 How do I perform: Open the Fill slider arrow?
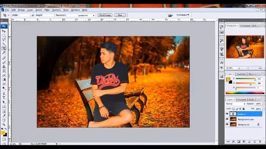263,109
